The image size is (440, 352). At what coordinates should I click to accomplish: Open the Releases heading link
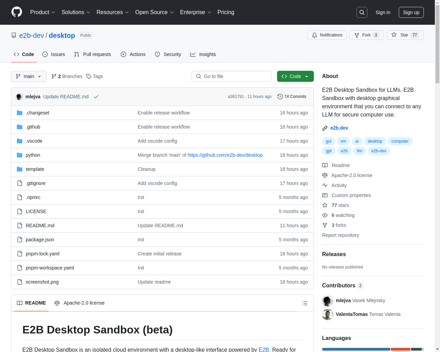click(x=334, y=254)
